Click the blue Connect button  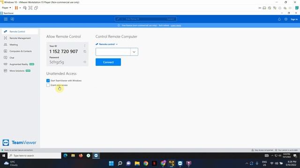[x=108, y=62]
